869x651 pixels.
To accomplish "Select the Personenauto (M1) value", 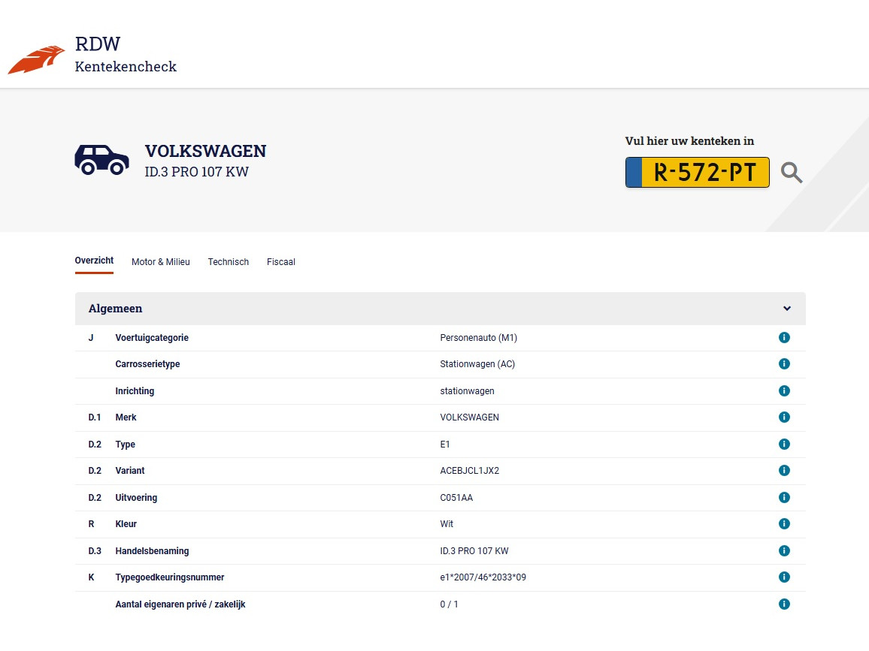I will [x=478, y=338].
